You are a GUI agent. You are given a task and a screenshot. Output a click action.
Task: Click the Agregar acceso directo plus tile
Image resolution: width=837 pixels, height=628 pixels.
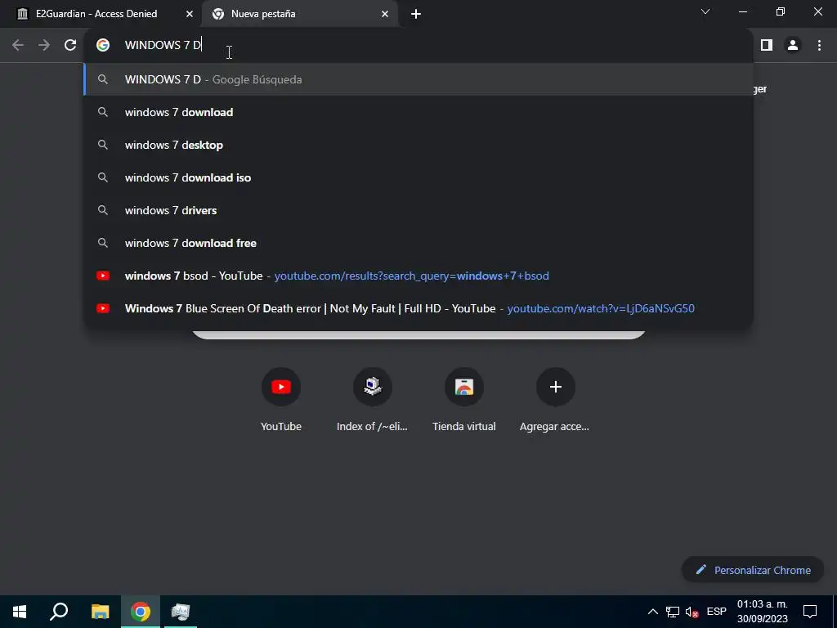555,399
